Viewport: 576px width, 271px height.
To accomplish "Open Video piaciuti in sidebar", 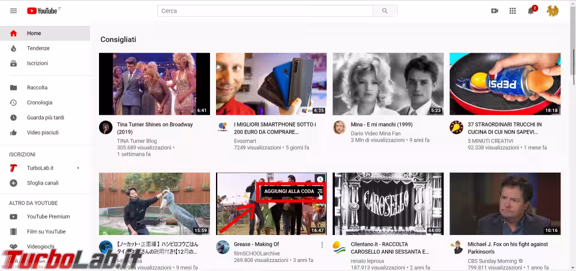I will click(x=45, y=133).
